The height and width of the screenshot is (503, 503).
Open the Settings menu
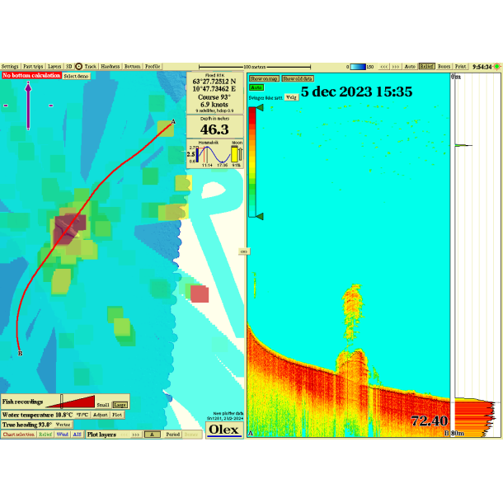pos(10,66)
